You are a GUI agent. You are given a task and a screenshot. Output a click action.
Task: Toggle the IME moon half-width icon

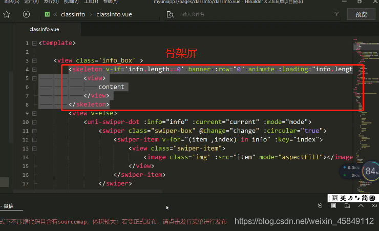pyautogui.click(x=350, y=198)
